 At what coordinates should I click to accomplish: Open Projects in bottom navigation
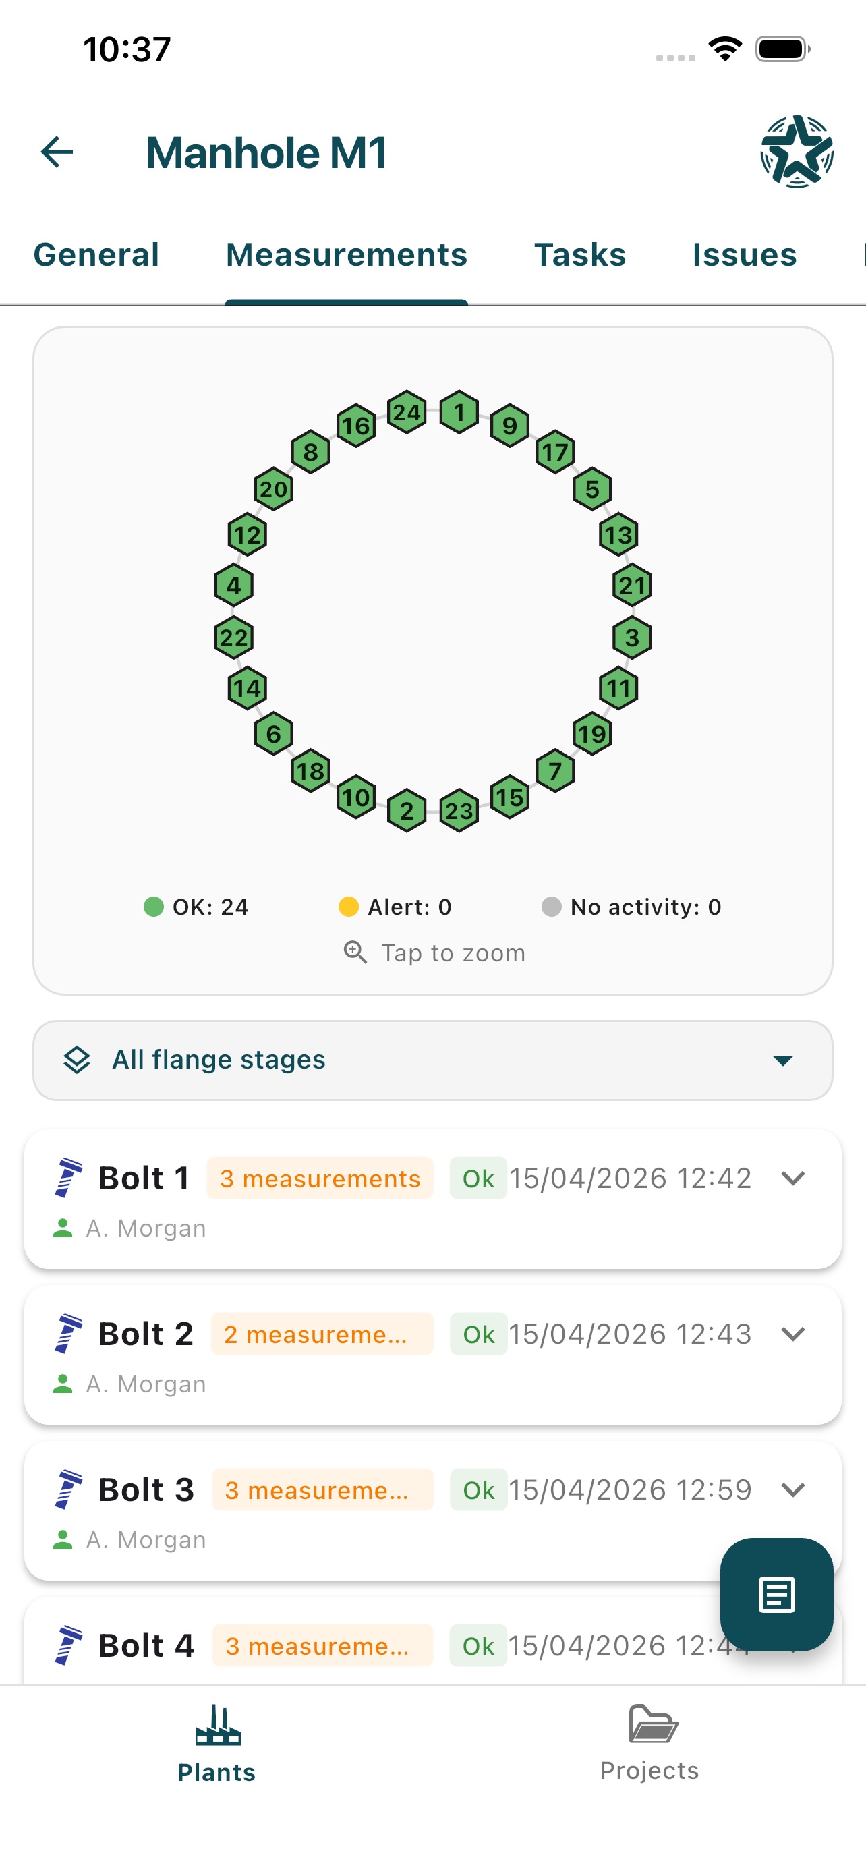tap(649, 1744)
